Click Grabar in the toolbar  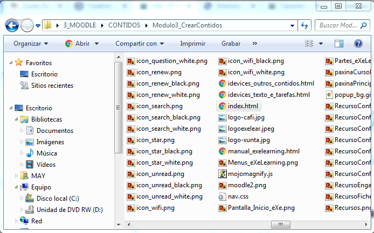pyautogui.click(x=231, y=44)
